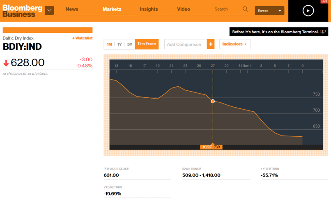Screen dimensions: 331x200
Task: Switch chart to 1Y range
Action: [x=120, y=44]
